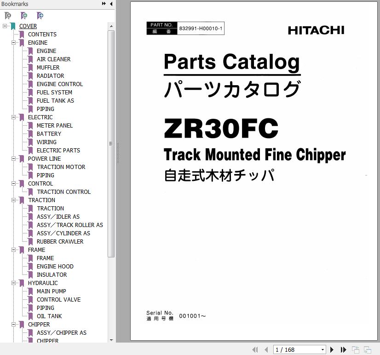380x355 pixels.
Task: Click the bookmark properties icon
Action: 40,16
